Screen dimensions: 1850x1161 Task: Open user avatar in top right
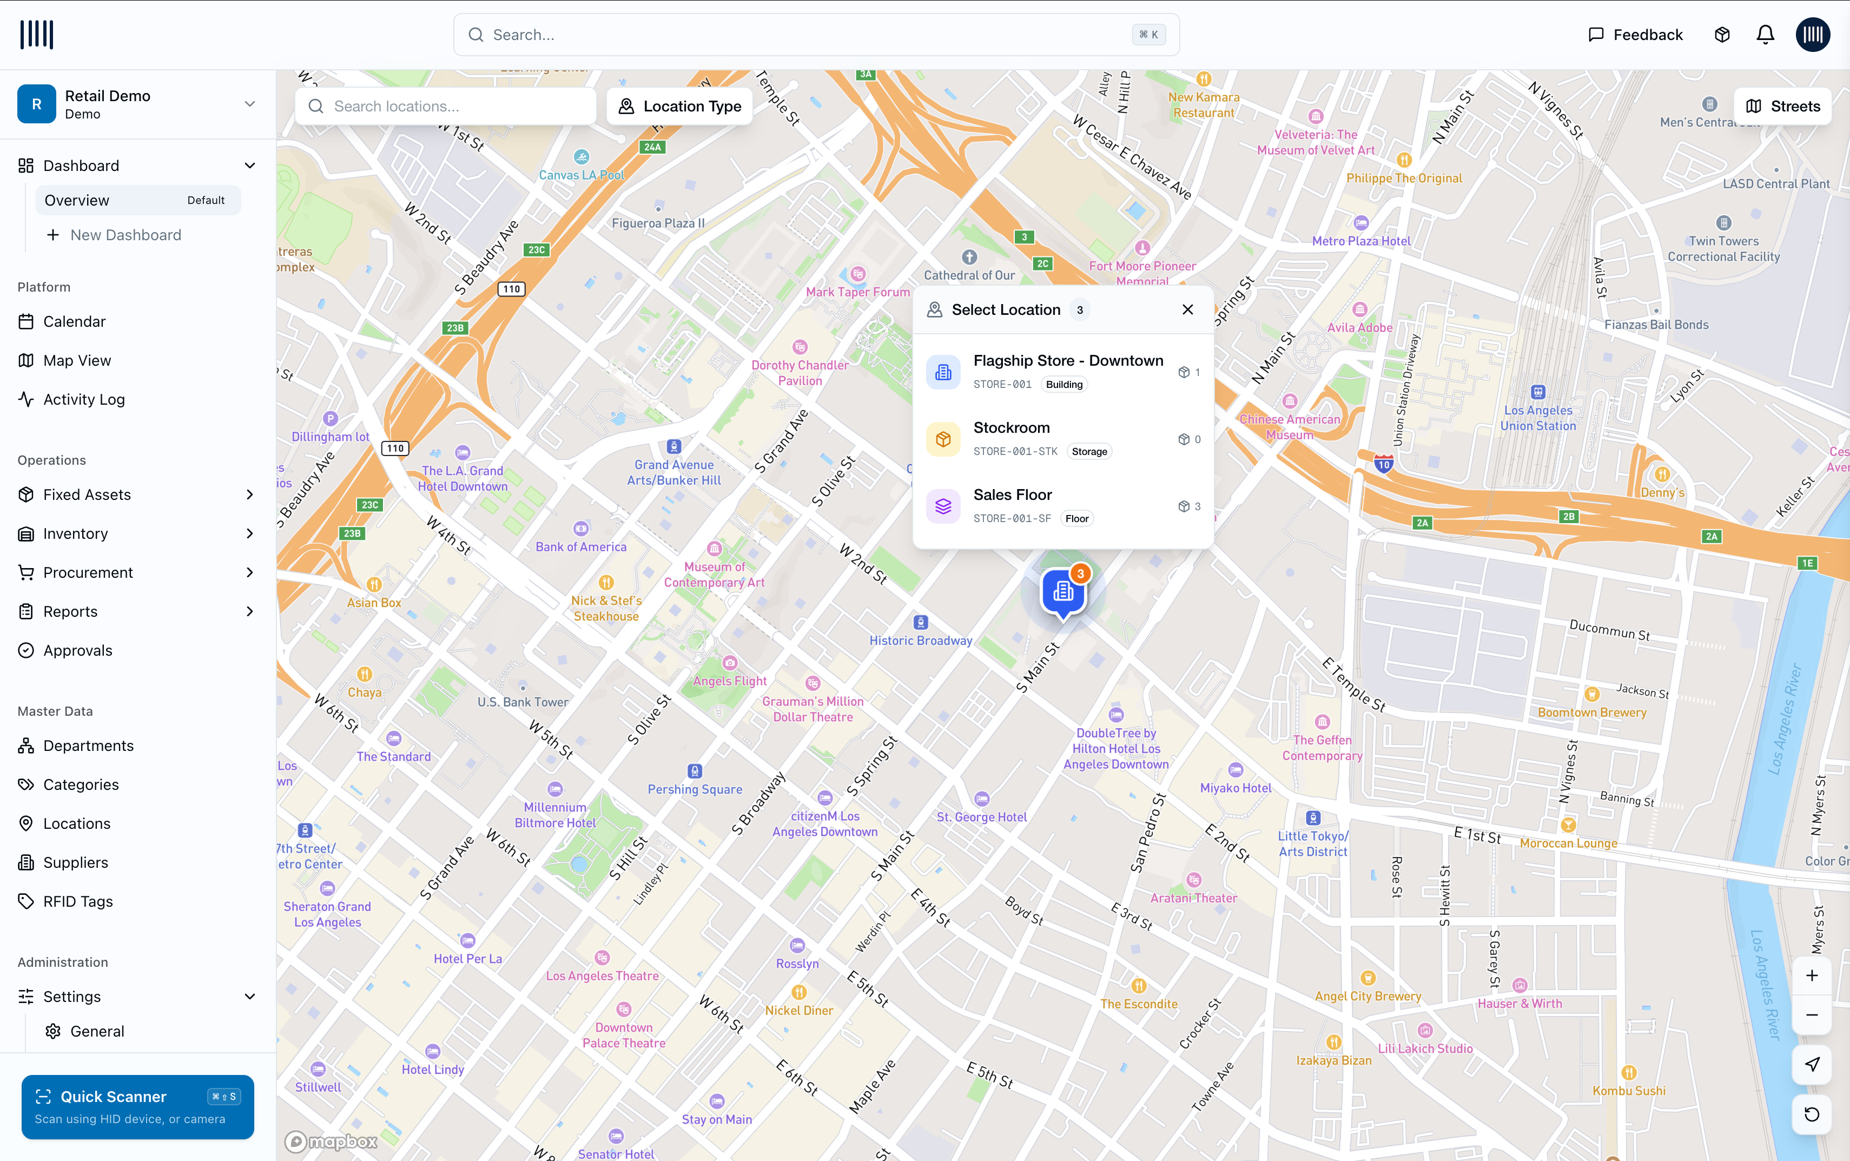pos(1812,35)
